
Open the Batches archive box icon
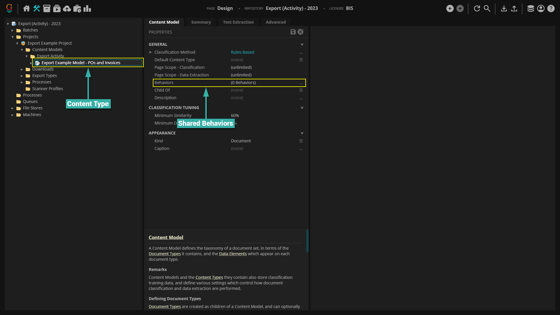click(x=47, y=8)
